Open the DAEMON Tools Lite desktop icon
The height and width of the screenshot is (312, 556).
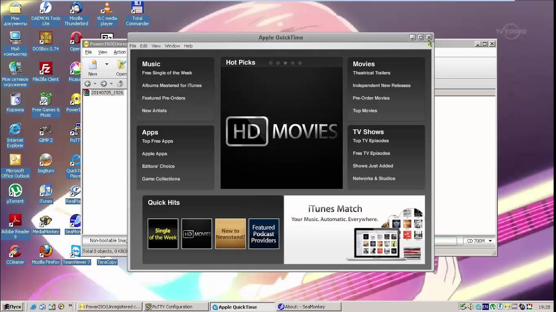tap(46, 13)
